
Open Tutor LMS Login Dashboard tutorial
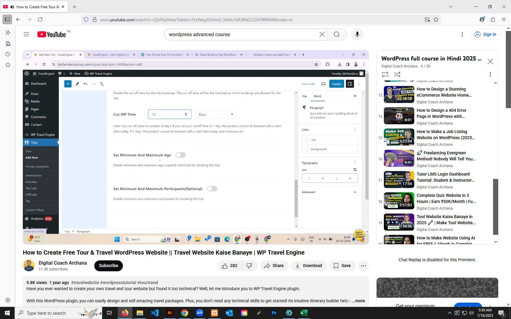[x=445, y=177]
